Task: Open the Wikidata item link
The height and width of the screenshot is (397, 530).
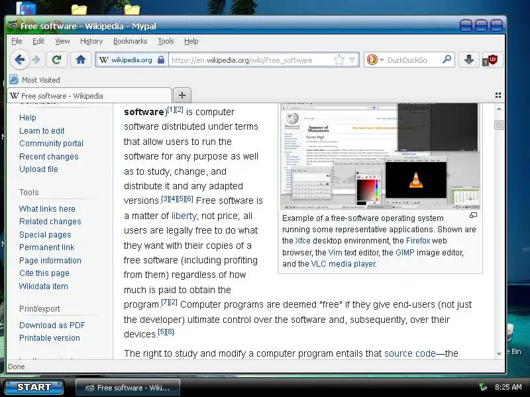Action: [x=43, y=287]
